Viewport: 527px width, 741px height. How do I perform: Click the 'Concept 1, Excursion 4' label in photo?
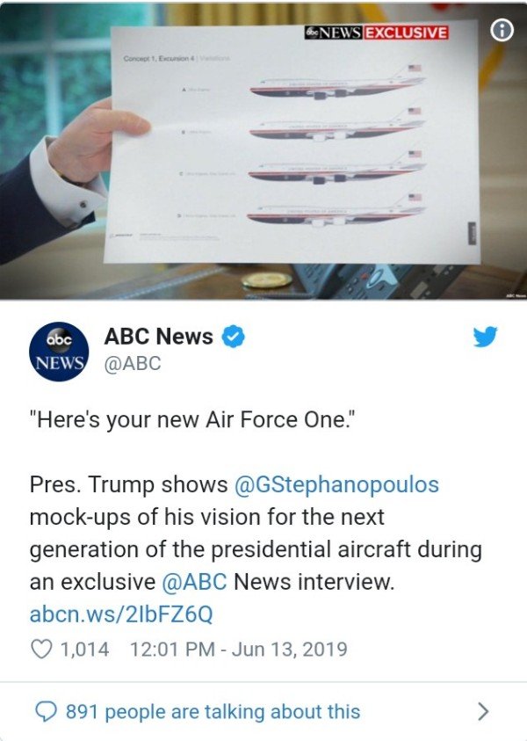point(159,58)
